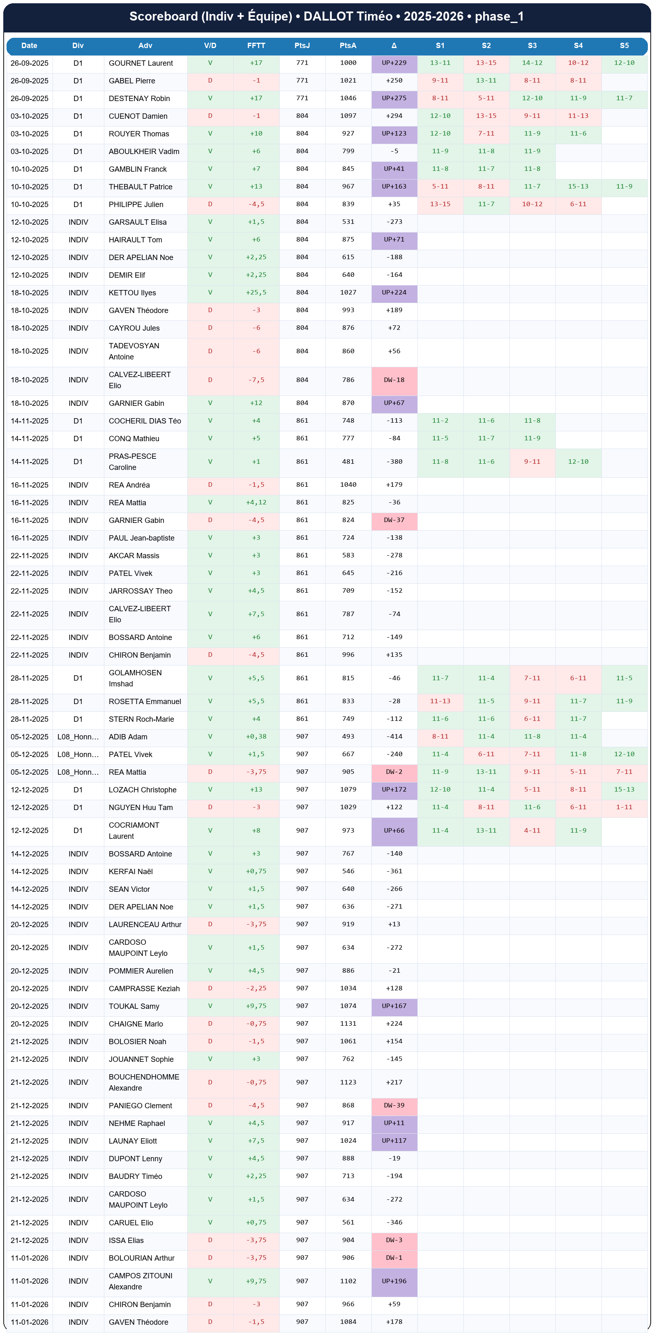Click opponent name TOUKAL Samy
This screenshot has width=654, height=1335.
pyautogui.click(x=134, y=1006)
